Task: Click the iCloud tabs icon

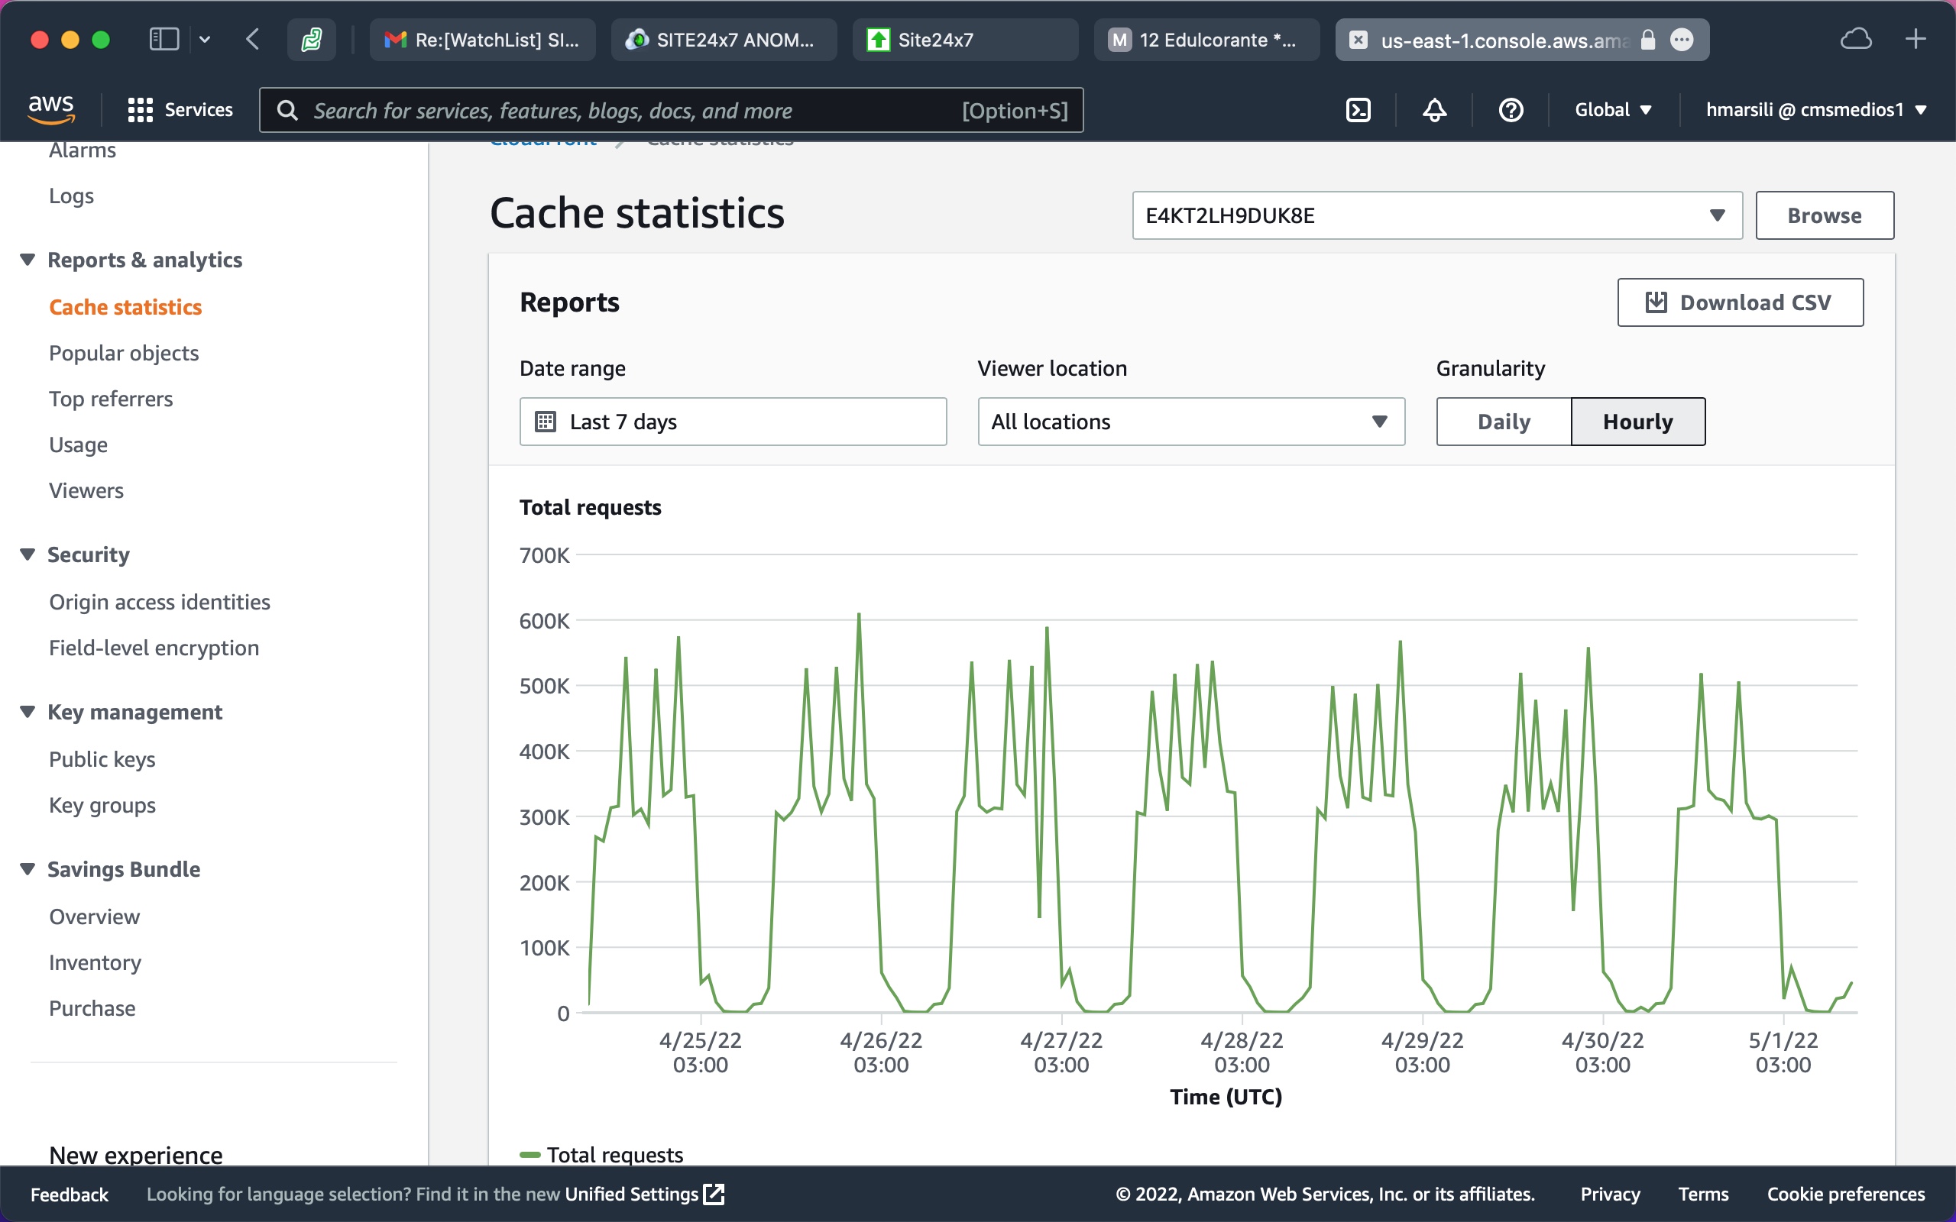Action: click(1856, 39)
